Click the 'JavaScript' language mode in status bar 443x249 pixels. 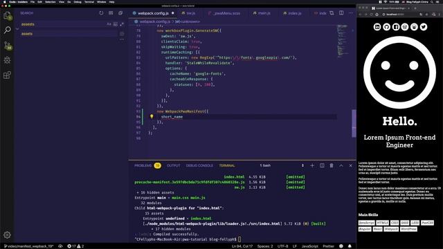(x=309, y=246)
